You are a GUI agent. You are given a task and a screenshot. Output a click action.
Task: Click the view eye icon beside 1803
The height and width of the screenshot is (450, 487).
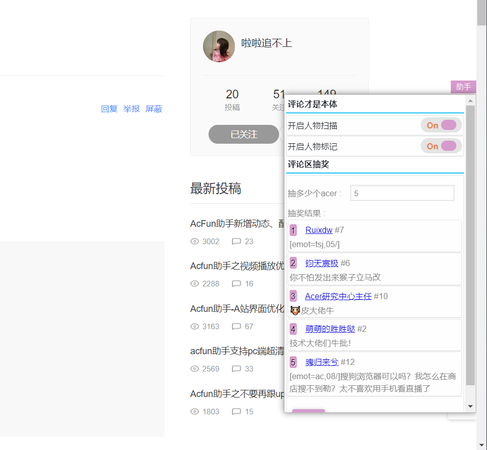[194, 411]
